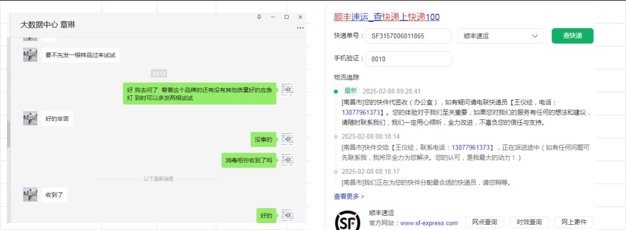
Task: Click the SF Express logo icon
Action: point(347,221)
